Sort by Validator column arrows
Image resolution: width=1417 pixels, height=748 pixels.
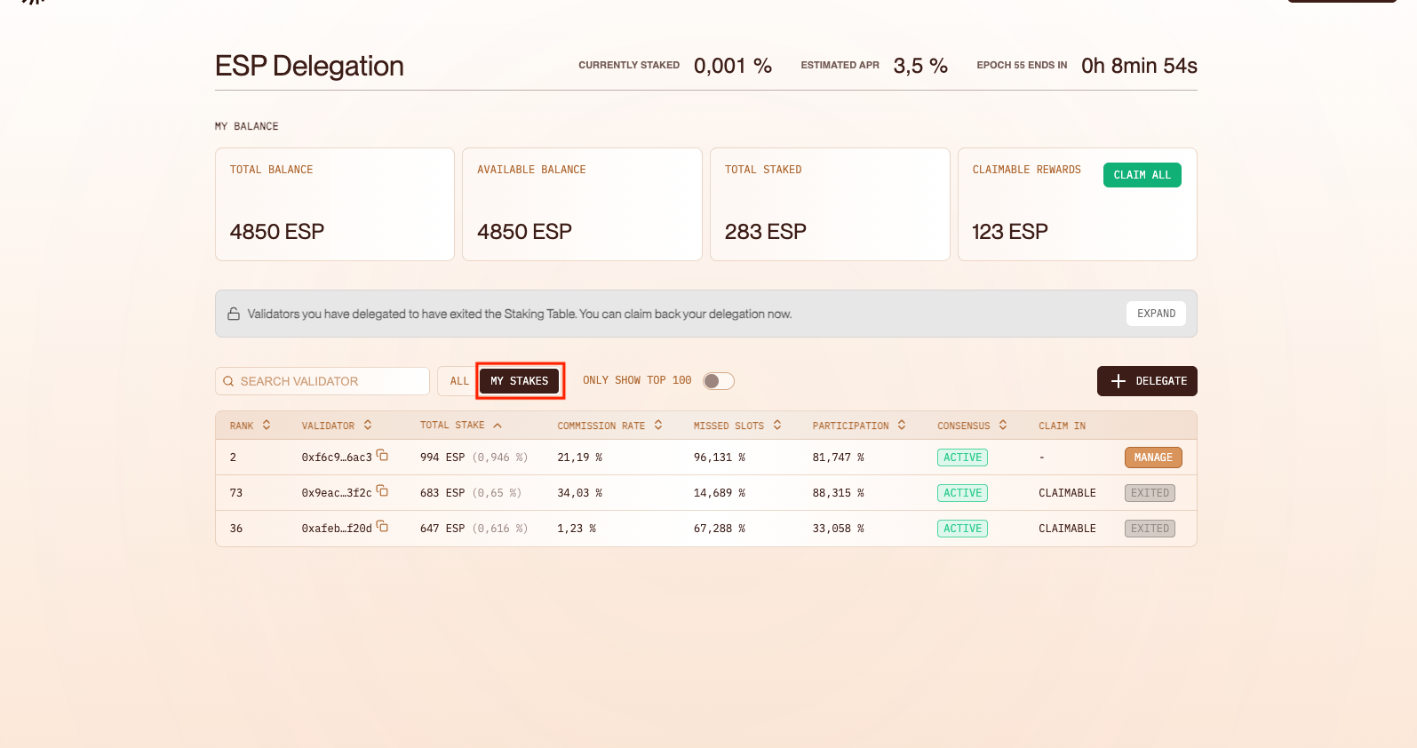(x=368, y=426)
